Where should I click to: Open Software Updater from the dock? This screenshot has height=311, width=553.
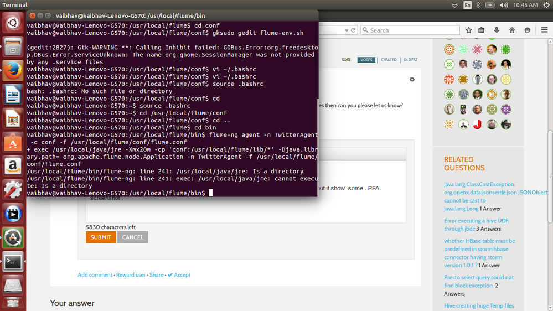[x=13, y=237]
